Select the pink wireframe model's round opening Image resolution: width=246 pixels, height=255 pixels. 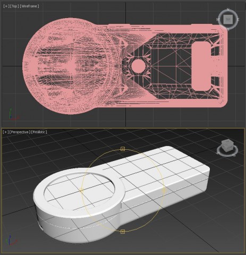138,66
